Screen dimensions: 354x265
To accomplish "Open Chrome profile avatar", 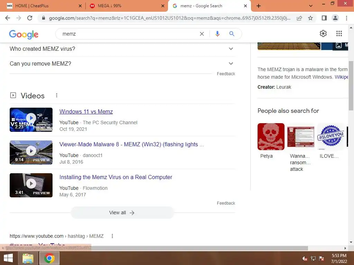I will pos(335,18).
